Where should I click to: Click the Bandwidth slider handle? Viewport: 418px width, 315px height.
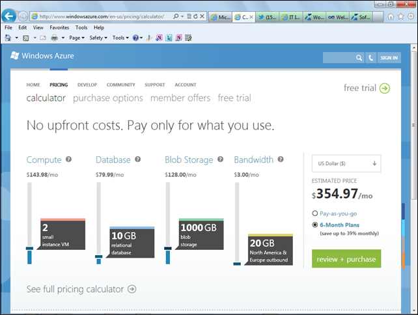tap(237, 264)
